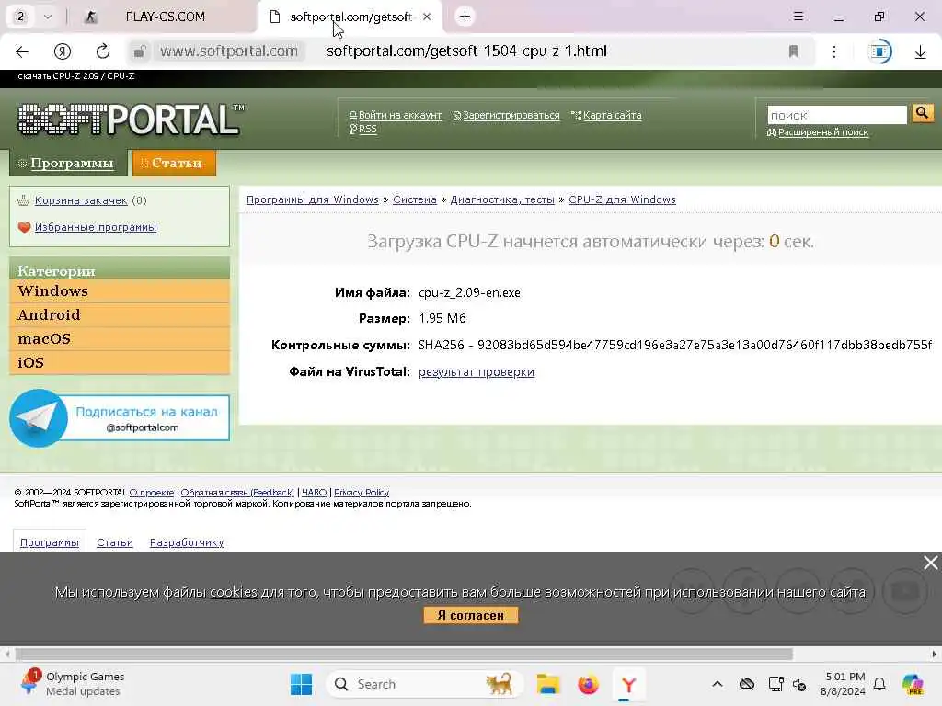
Task: Open the tab counter showing 2
Action: click(20, 17)
